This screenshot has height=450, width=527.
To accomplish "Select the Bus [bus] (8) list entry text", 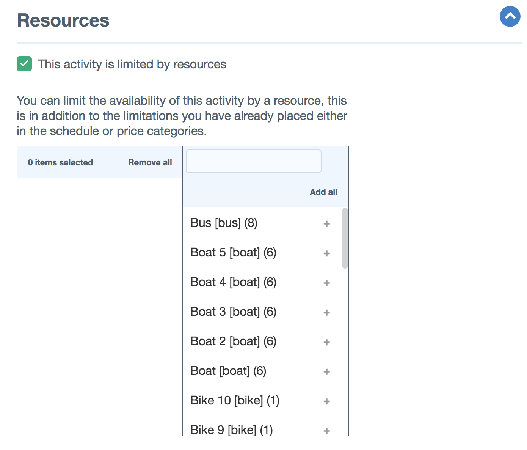I will (224, 223).
